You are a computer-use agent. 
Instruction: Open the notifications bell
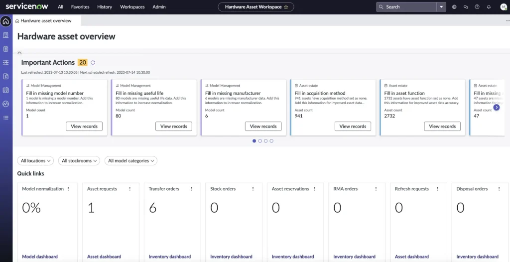[489, 7]
